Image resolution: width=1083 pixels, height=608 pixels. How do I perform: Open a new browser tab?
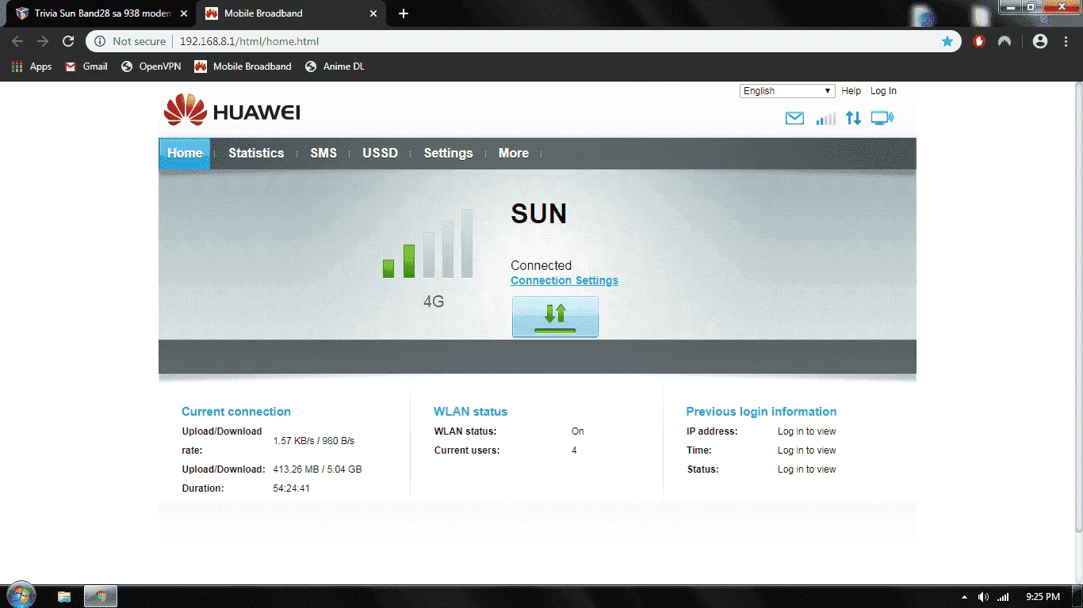point(404,13)
